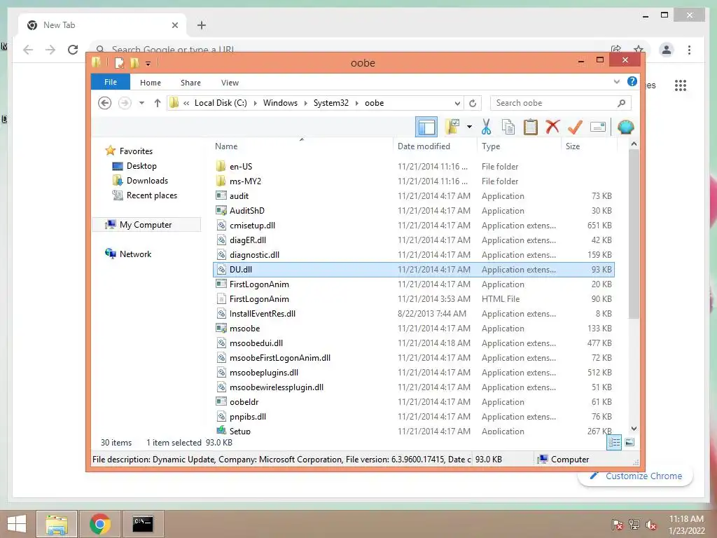Viewport: 717px width, 538px height.
Task: Click the quick access Properties icon
Action: pos(119,62)
